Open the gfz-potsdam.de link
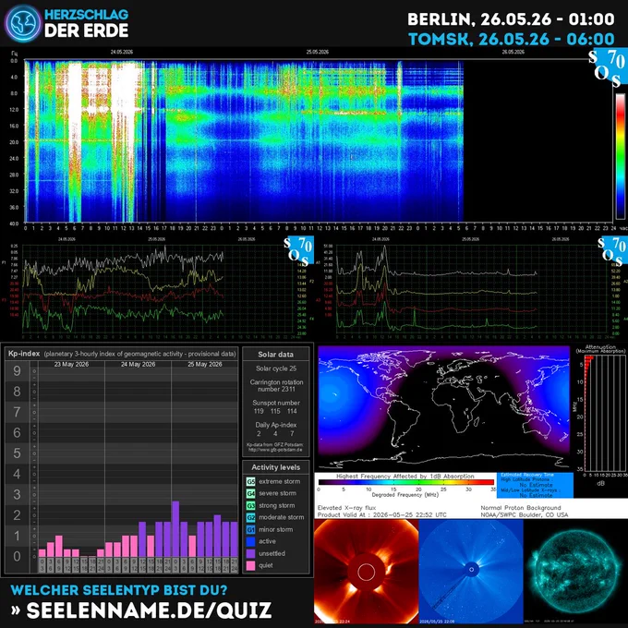 [x=275, y=450]
